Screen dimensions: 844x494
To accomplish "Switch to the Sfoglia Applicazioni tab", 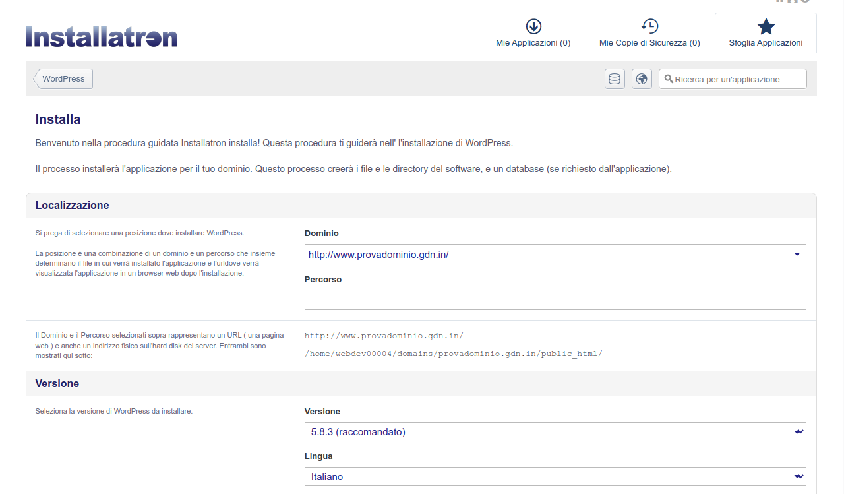I will (766, 34).
